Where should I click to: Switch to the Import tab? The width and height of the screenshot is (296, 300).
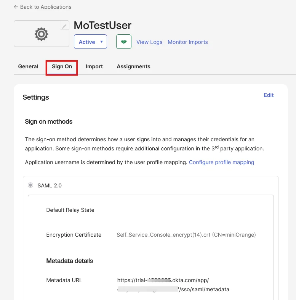pos(94,66)
